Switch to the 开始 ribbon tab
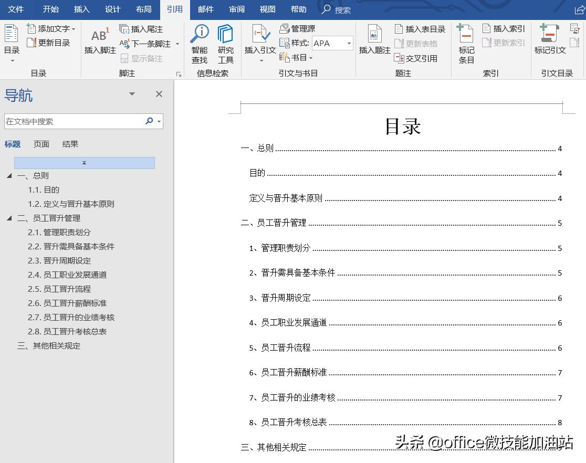Image resolution: width=586 pixels, height=463 pixels. coord(50,9)
